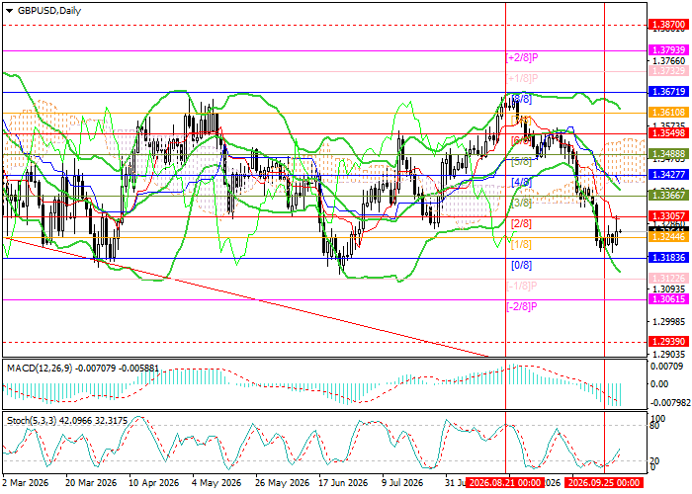692x494 pixels.
Task: Select the 1.35498 red price label
Action: tap(668, 133)
